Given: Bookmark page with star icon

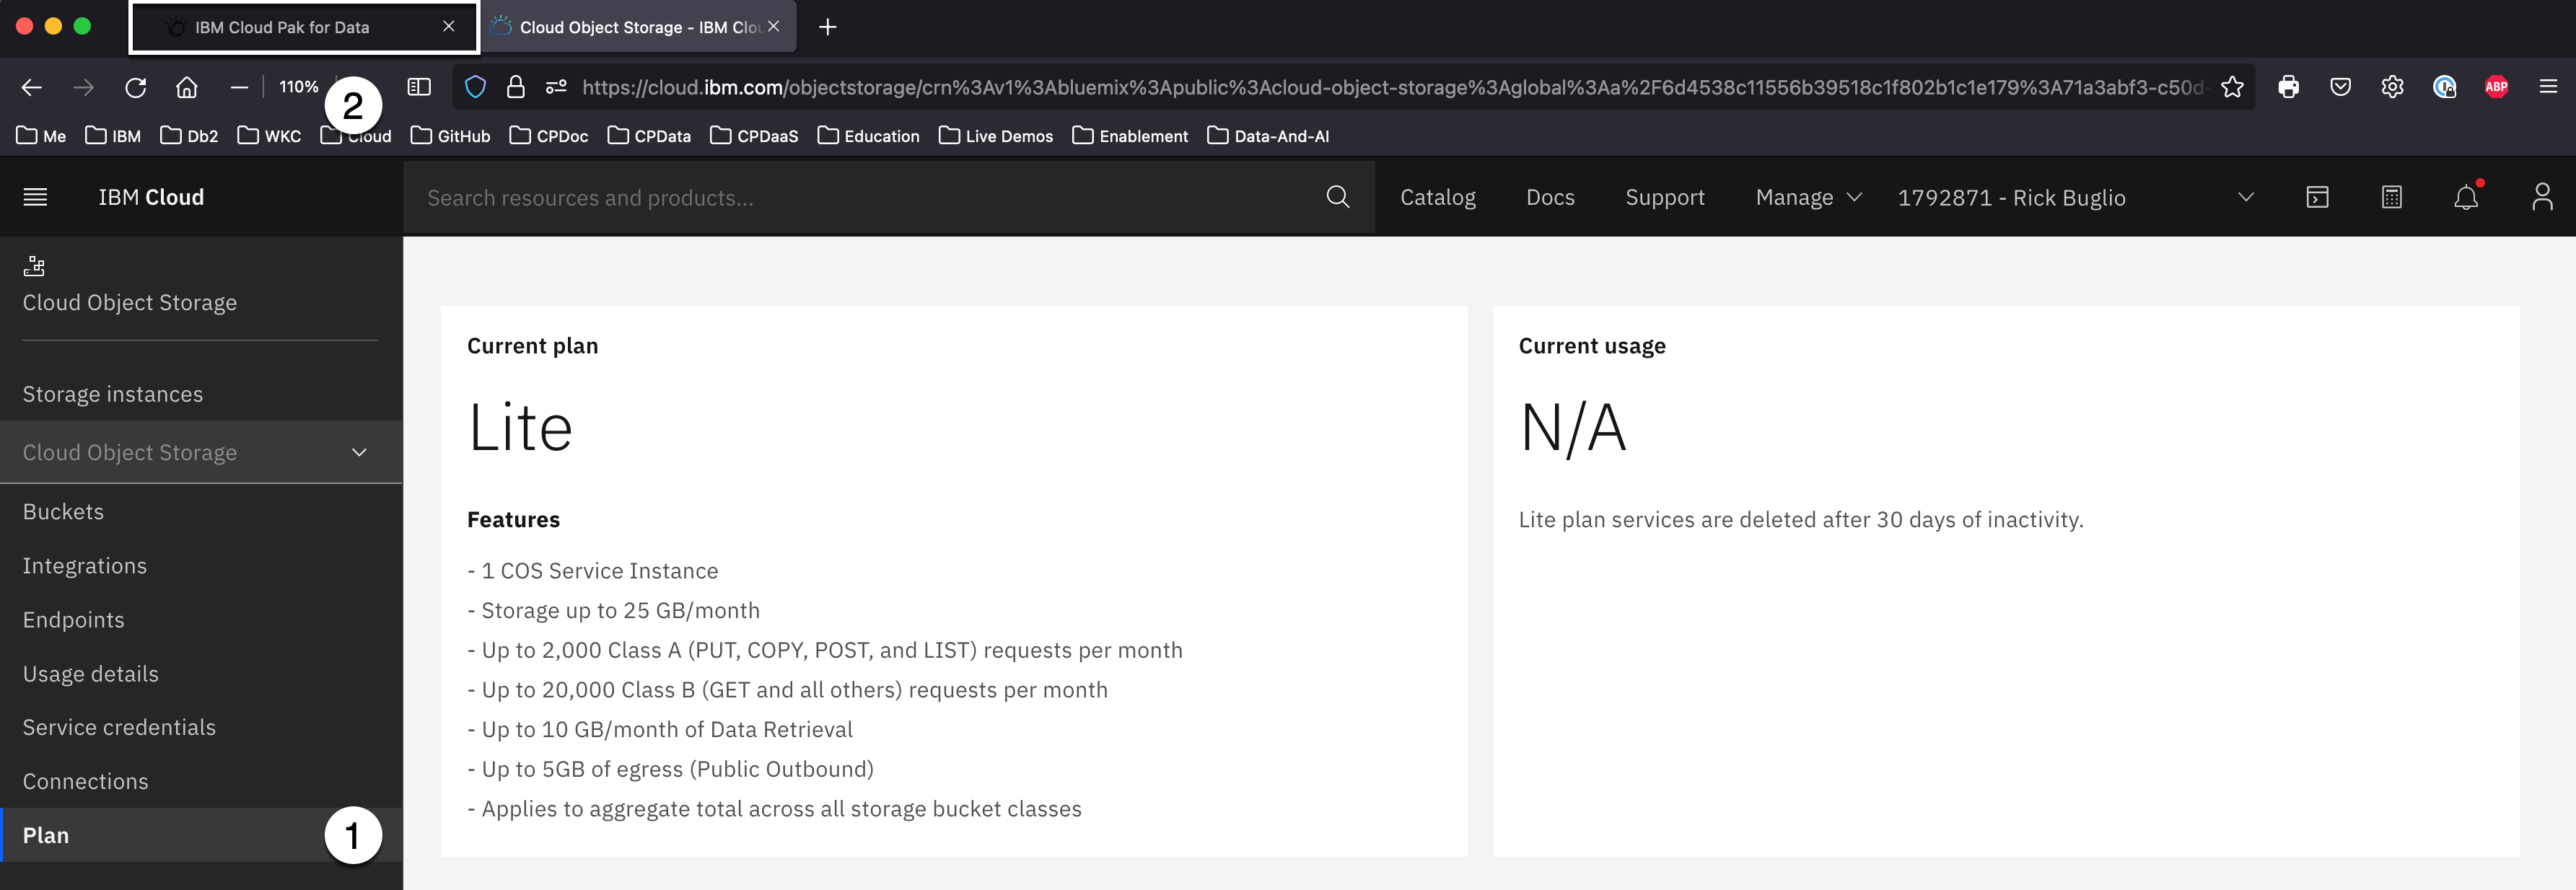Looking at the screenshot, I should 2232,87.
